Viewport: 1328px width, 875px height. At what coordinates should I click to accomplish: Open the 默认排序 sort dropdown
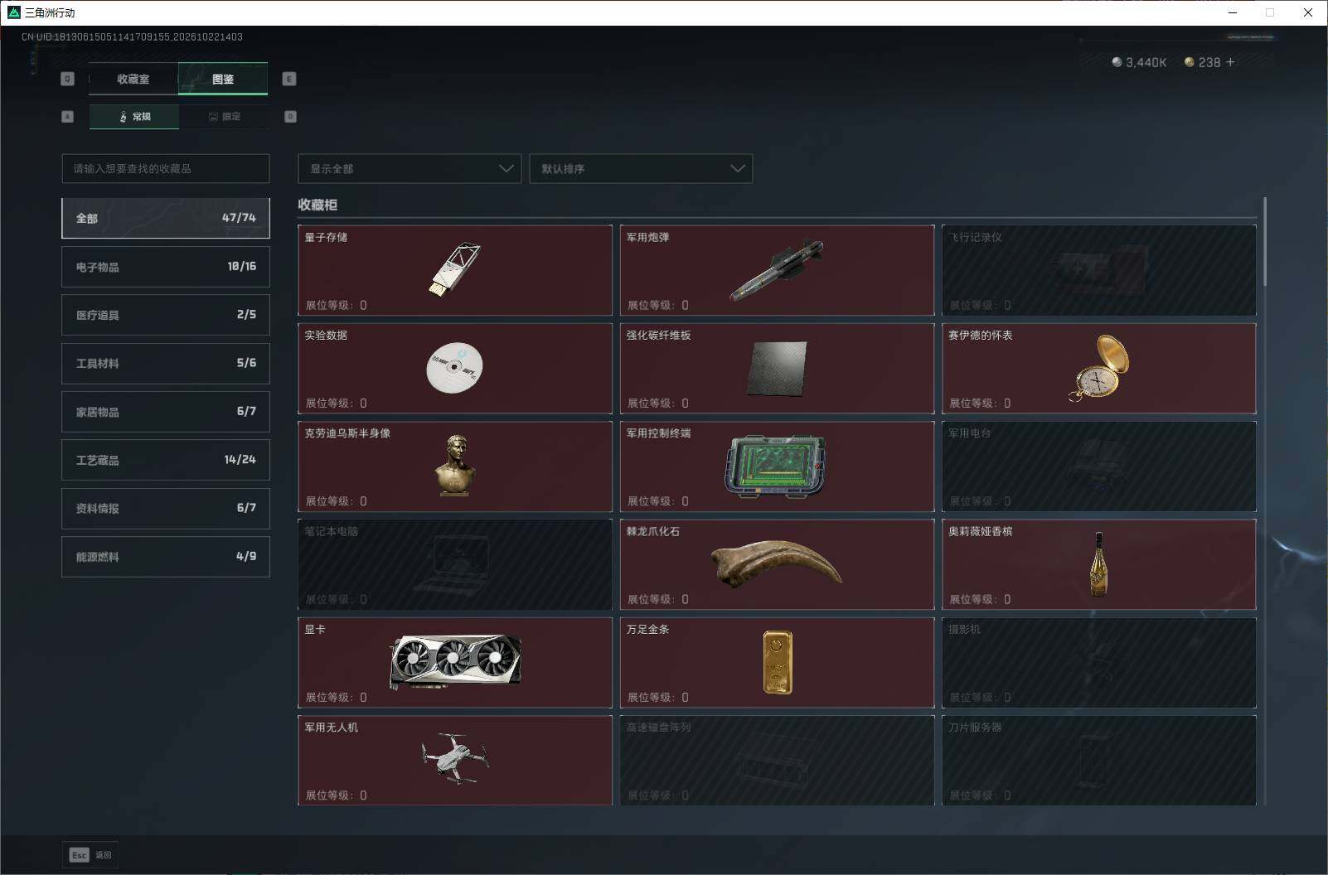641,168
